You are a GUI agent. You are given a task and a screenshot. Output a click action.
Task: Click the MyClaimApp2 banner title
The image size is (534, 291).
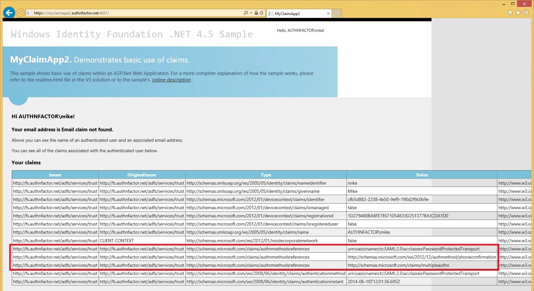pyautogui.click(x=41, y=60)
